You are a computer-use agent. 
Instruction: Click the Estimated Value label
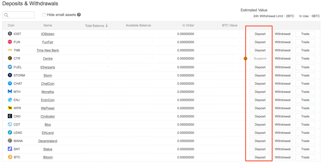pyautogui.click(x=254, y=10)
